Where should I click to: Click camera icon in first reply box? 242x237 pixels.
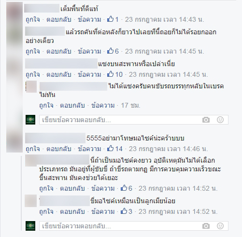[x=206, y=120]
